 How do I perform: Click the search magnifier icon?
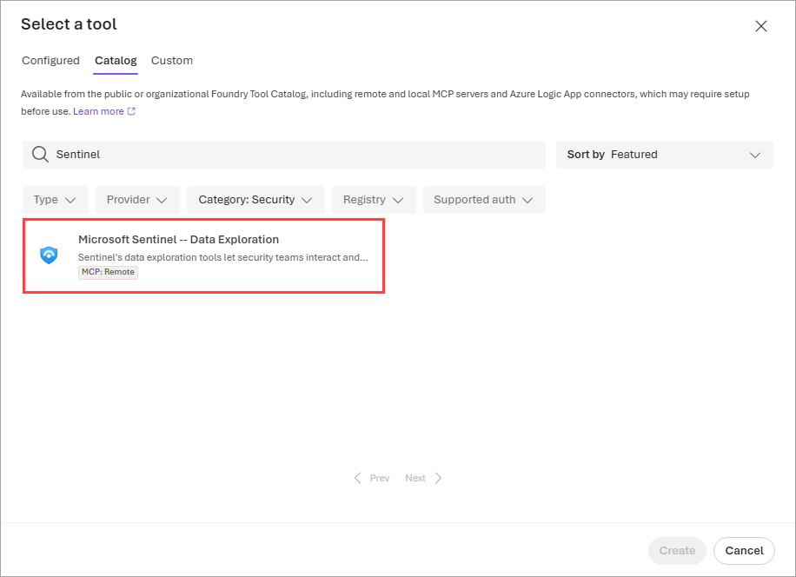[x=40, y=155]
